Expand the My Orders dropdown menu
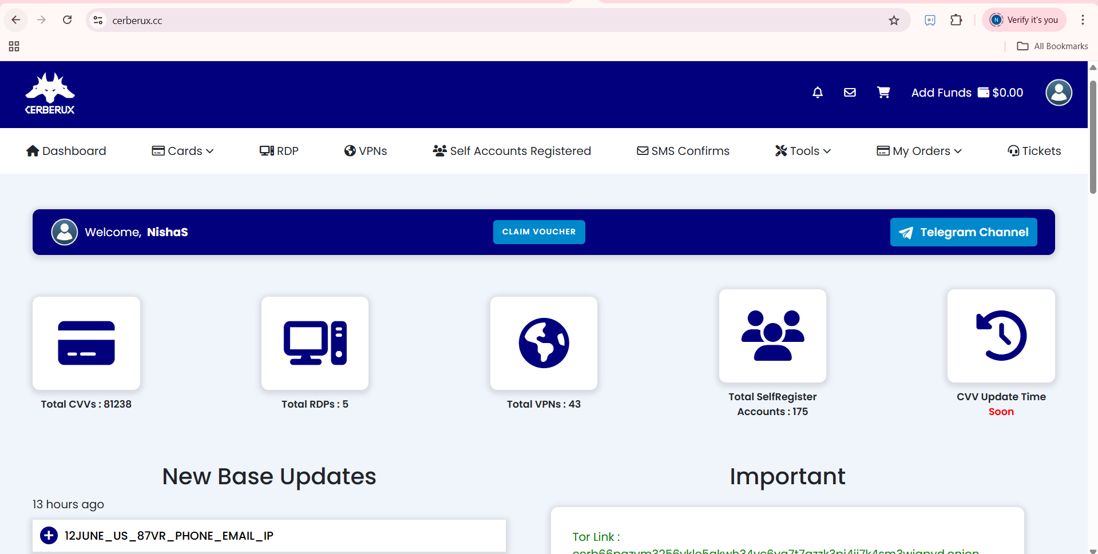The height and width of the screenshot is (554, 1098). [x=919, y=151]
